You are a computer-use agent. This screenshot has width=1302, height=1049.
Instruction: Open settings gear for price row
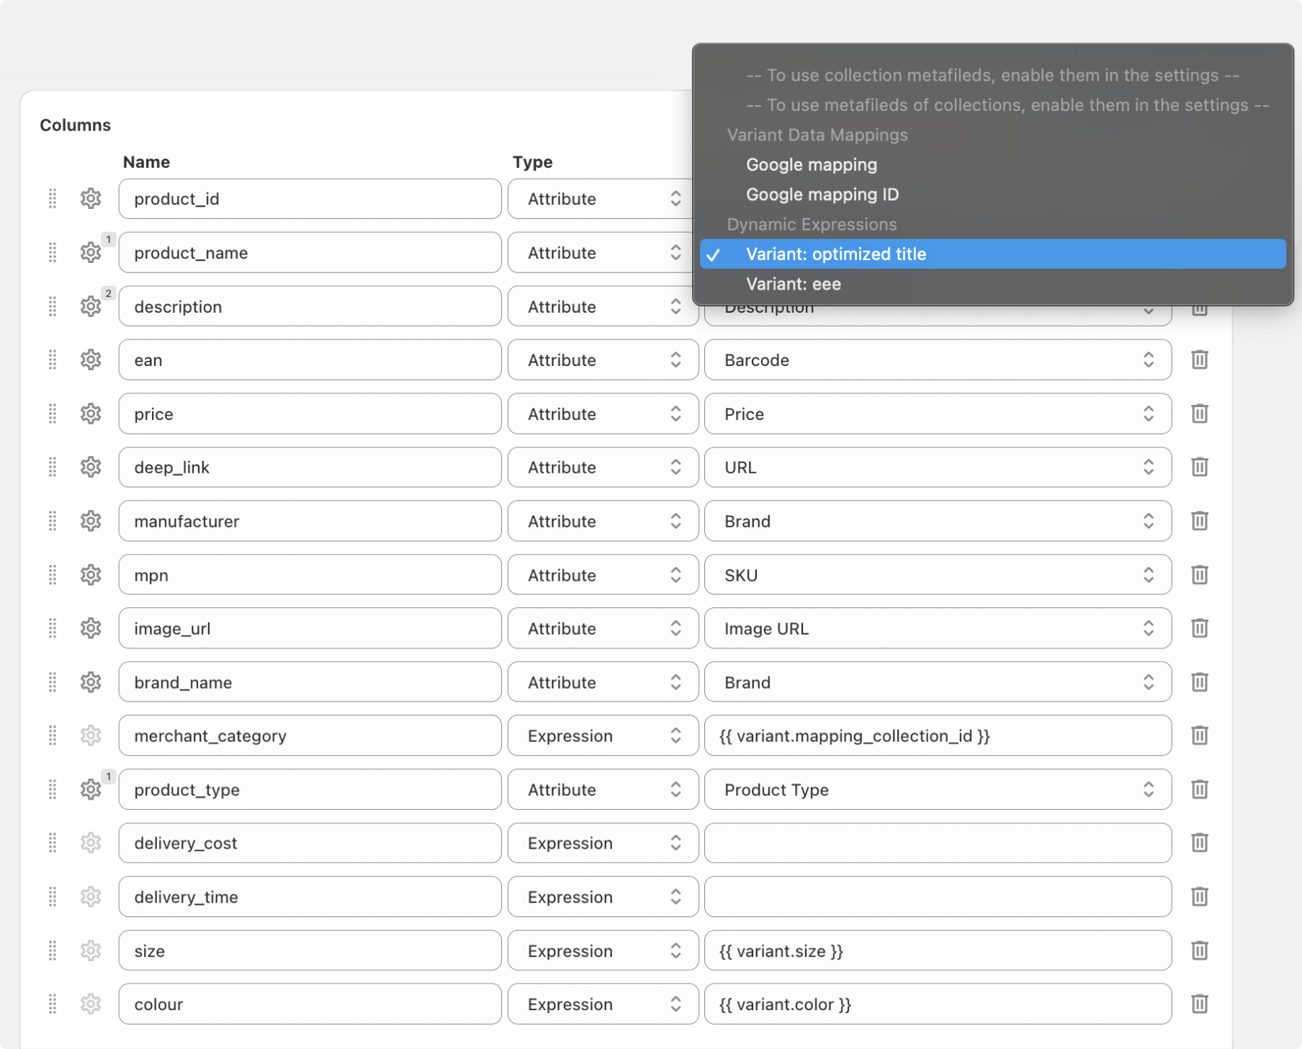click(91, 414)
